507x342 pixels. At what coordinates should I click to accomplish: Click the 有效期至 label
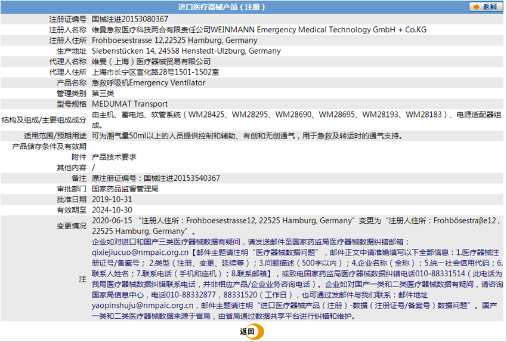(x=72, y=210)
